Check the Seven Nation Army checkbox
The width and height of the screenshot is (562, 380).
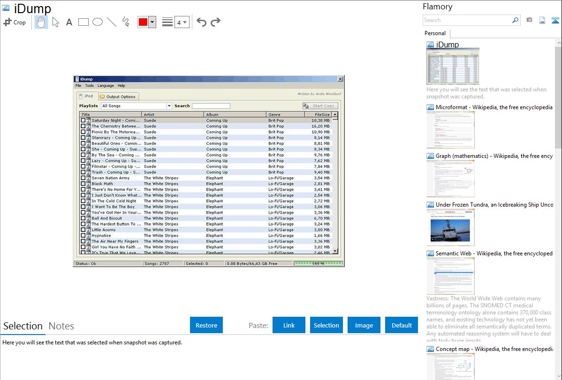(x=83, y=178)
